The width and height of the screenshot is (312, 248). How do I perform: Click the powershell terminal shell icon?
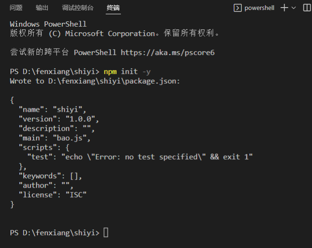[x=238, y=8]
